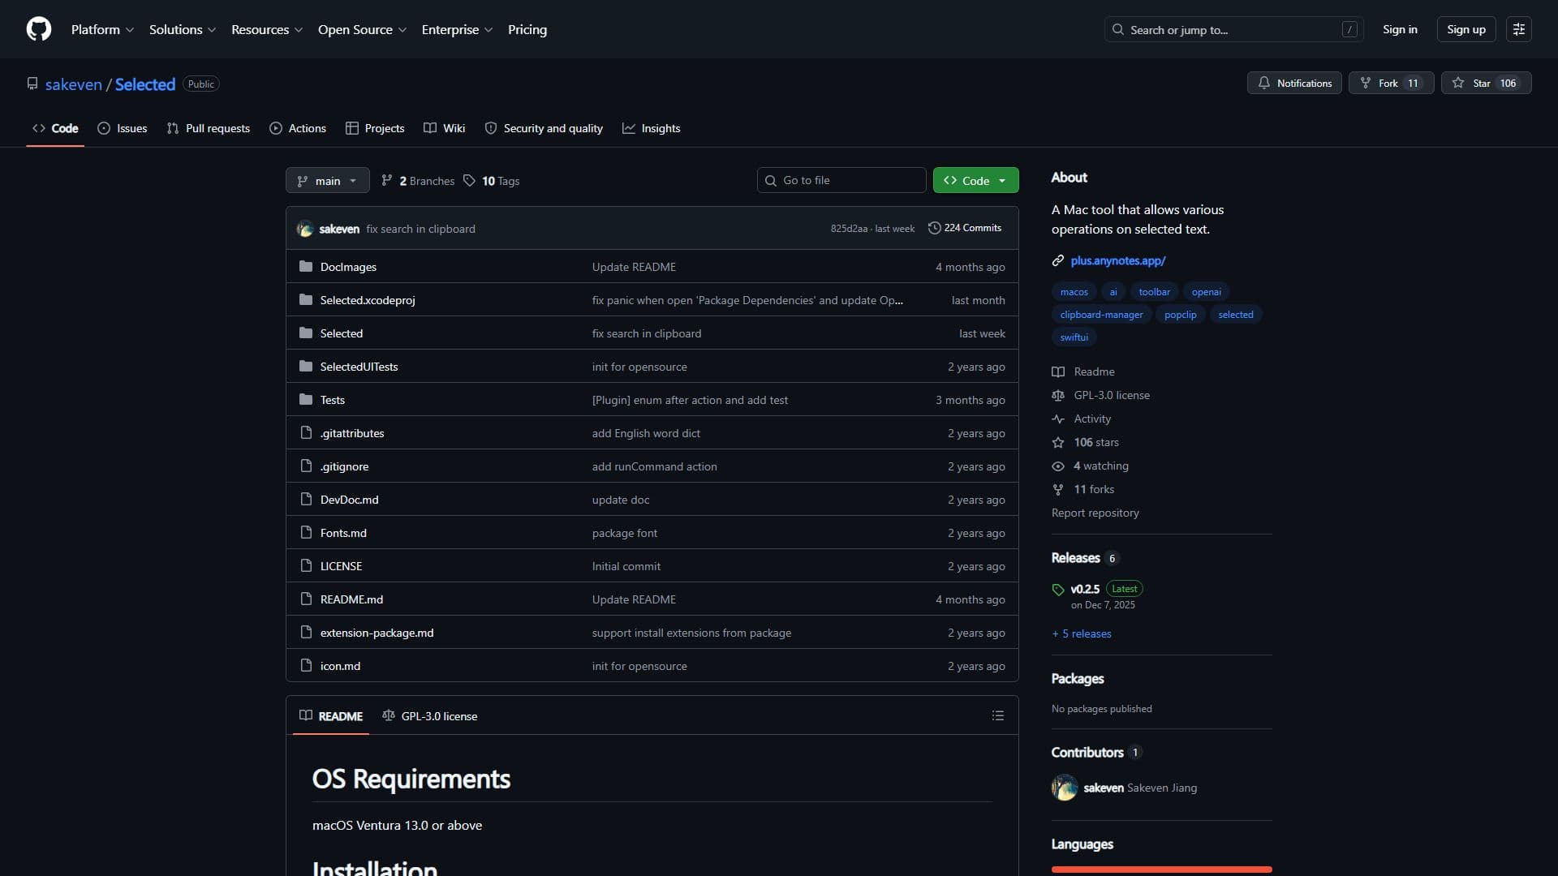Open the SelectedUITests folder
The height and width of the screenshot is (876, 1558).
click(x=359, y=367)
